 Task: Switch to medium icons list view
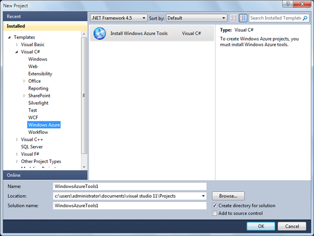coord(243,18)
